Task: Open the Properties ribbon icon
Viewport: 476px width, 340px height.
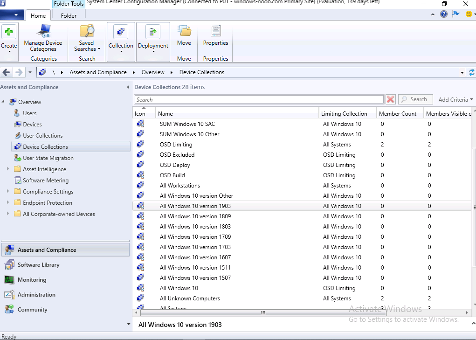Action: (215, 31)
